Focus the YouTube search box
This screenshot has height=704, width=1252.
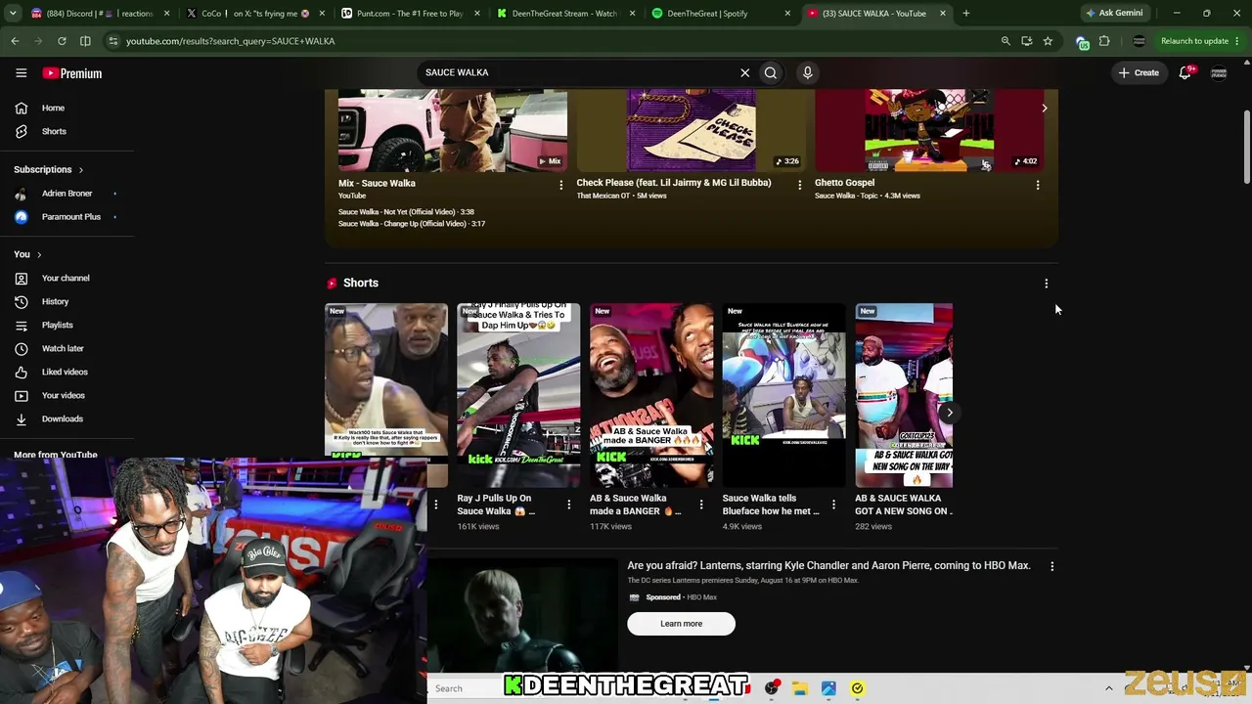point(577,72)
